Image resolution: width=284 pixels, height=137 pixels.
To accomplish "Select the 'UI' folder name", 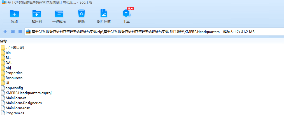I will (8, 83).
